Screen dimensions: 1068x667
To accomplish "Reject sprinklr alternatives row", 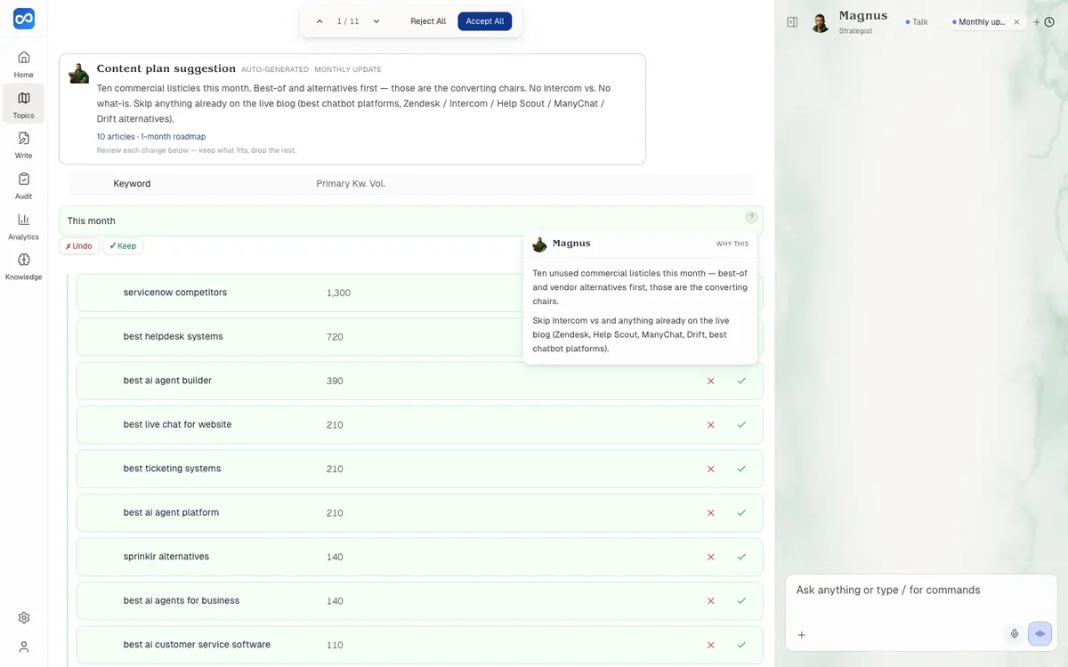I will pos(710,557).
